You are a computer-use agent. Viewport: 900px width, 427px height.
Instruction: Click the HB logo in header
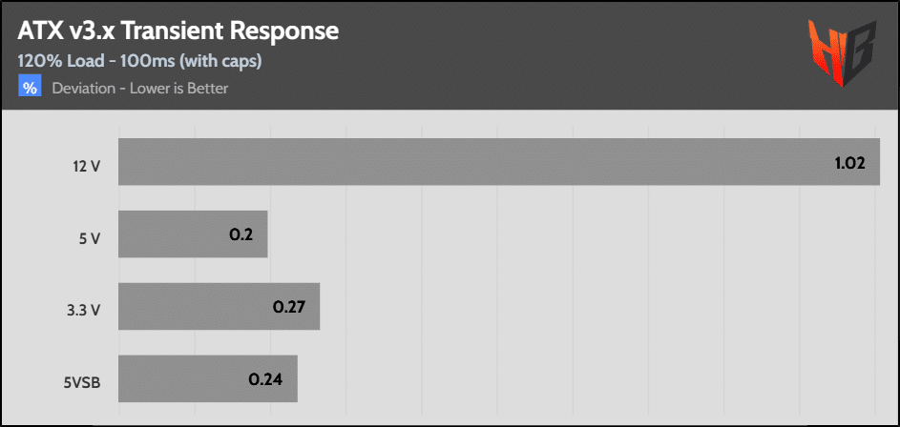click(x=842, y=52)
